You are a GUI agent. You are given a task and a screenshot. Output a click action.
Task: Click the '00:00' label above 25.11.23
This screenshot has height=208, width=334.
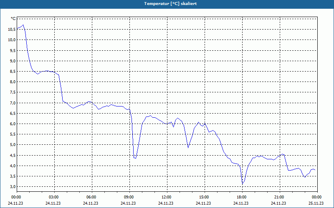click(x=316, y=197)
